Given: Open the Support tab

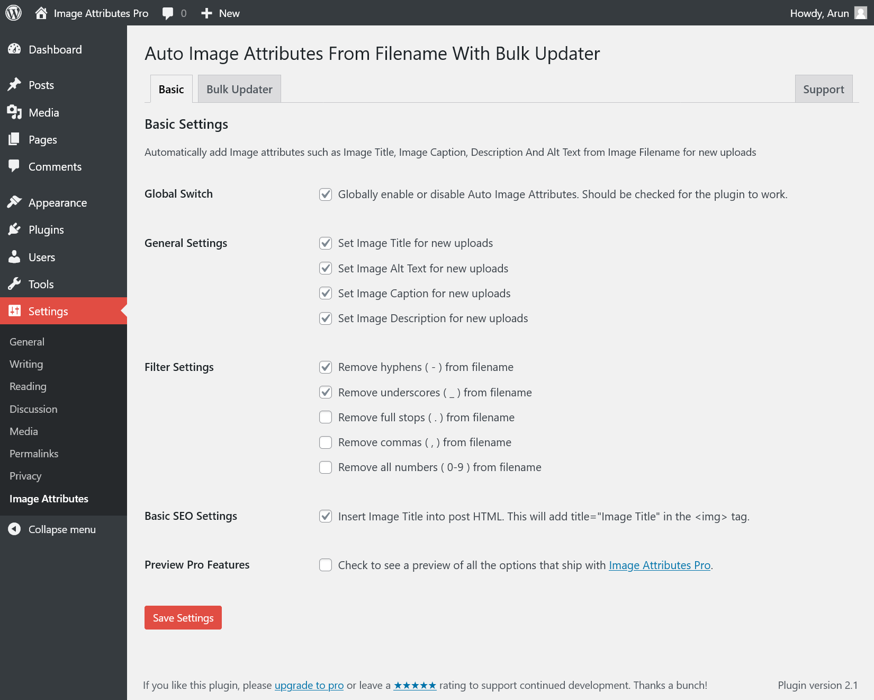Looking at the screenshot, I should pos(824,89).
